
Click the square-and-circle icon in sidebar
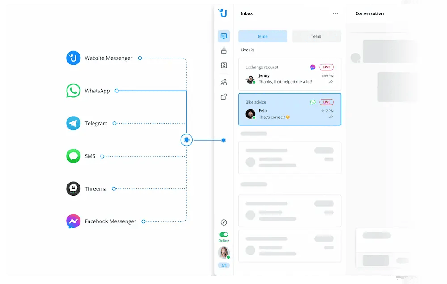coord(224,97)
